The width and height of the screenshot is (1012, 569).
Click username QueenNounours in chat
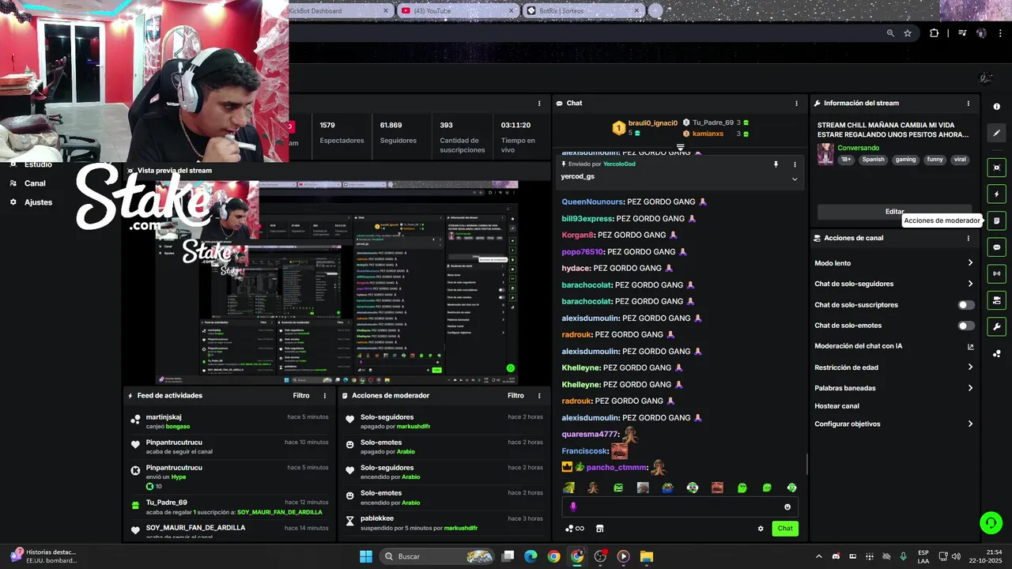593,202
